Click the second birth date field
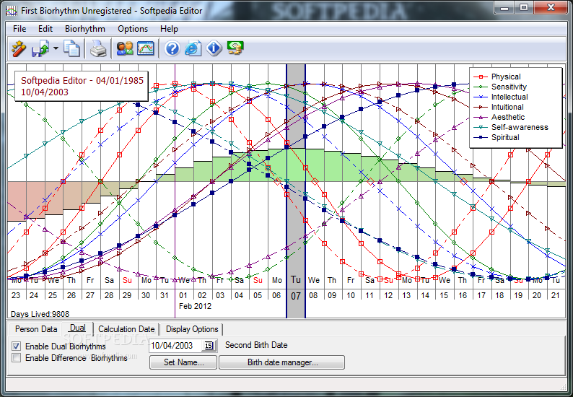 point(175,346)
